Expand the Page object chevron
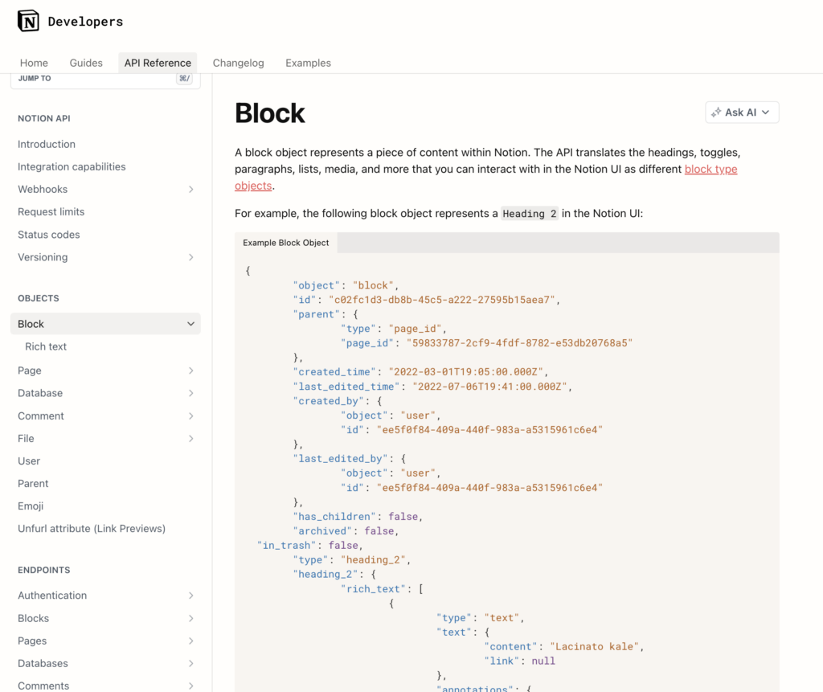This screenshot has height=692, width=823. (191, 371)
